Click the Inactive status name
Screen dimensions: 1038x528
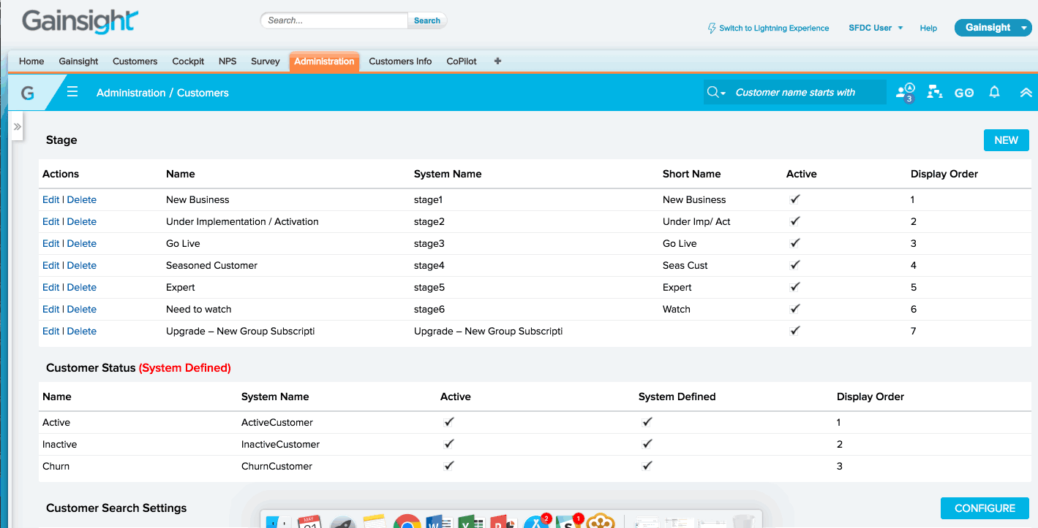[59, 444]
